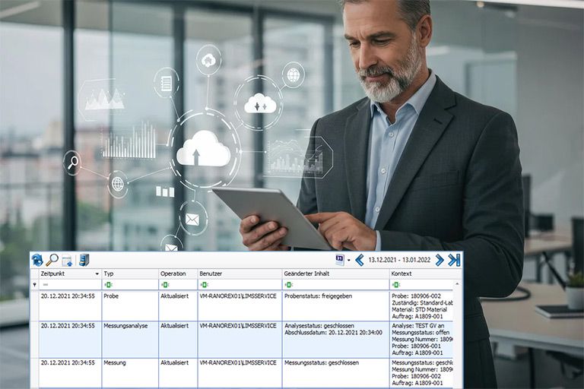
Task: Open the Operation column filter operator
Action: pos(164,285)
